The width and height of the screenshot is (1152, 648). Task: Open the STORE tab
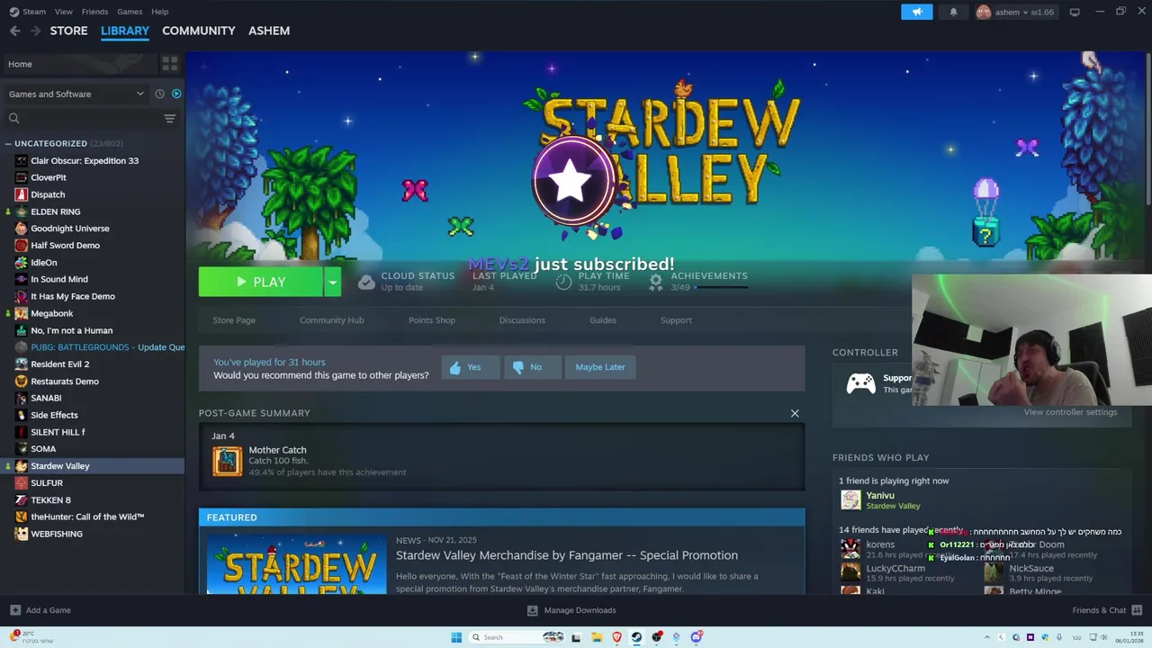(68, 31)
